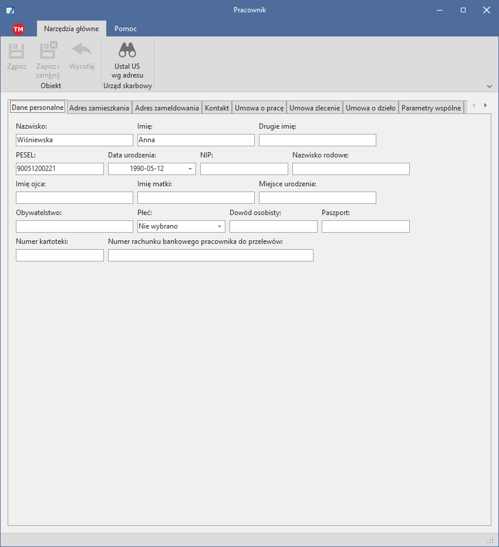
Task: Open the Parametry wspólne tab
Action: 431,108
